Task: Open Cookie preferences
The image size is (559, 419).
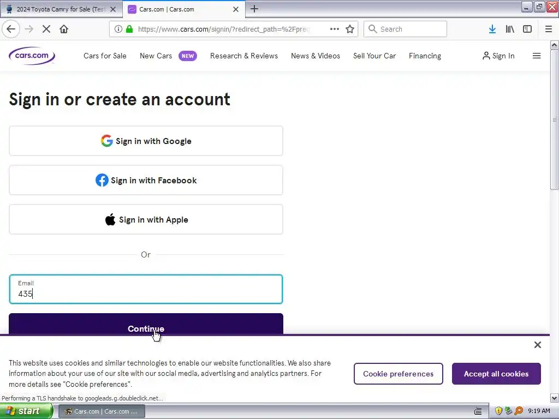Action: coord(398,374)
